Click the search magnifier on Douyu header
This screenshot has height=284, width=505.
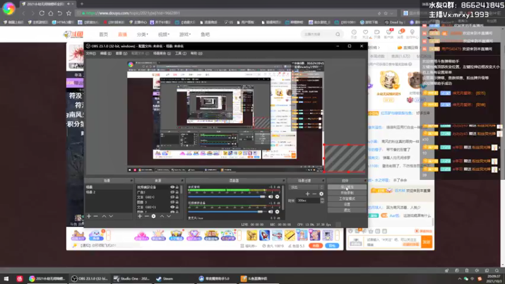[x=338, y=35]
